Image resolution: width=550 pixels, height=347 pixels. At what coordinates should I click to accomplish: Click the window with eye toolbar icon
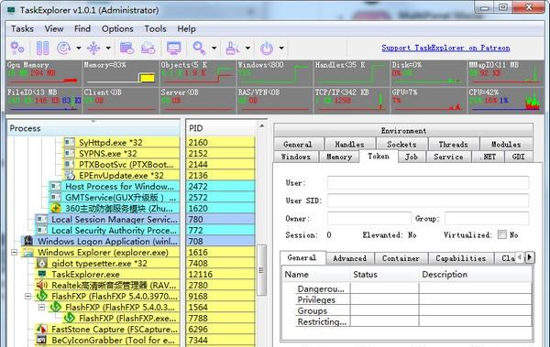(x=126, y=48)
